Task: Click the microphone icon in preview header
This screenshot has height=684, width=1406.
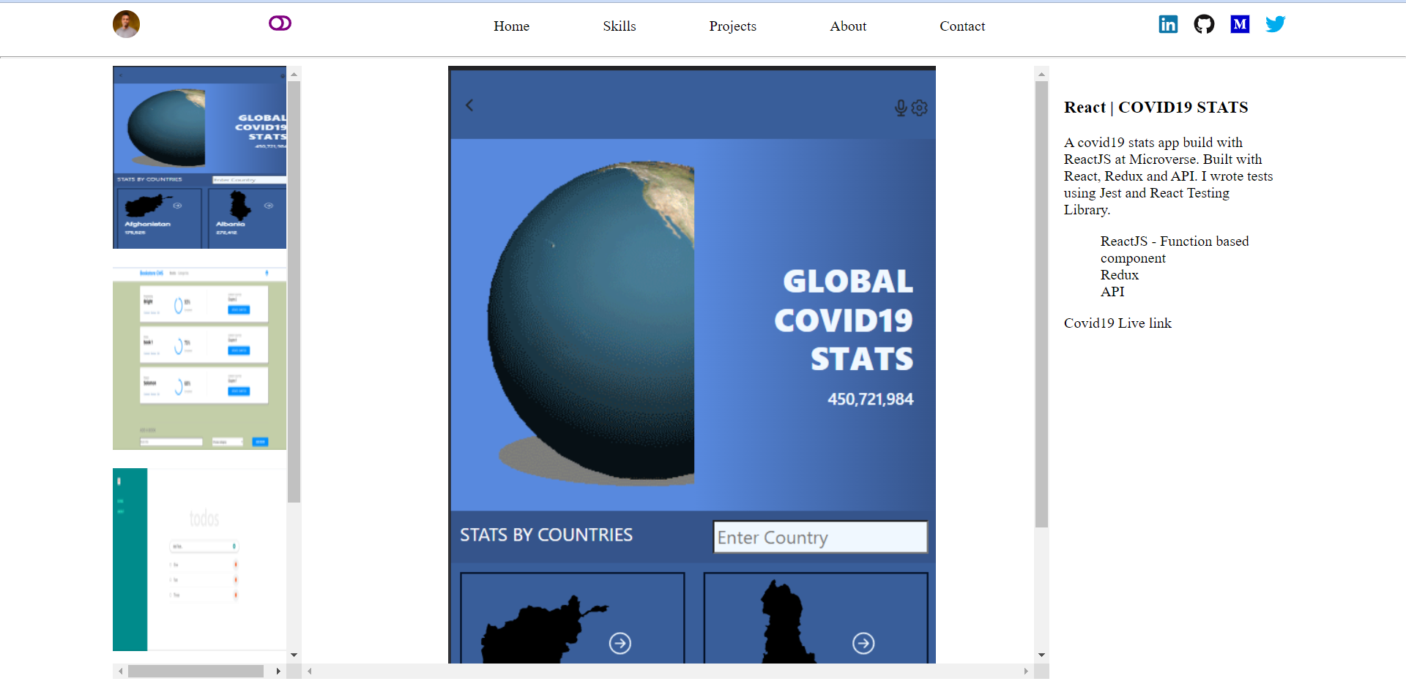Action: (901, 108)
